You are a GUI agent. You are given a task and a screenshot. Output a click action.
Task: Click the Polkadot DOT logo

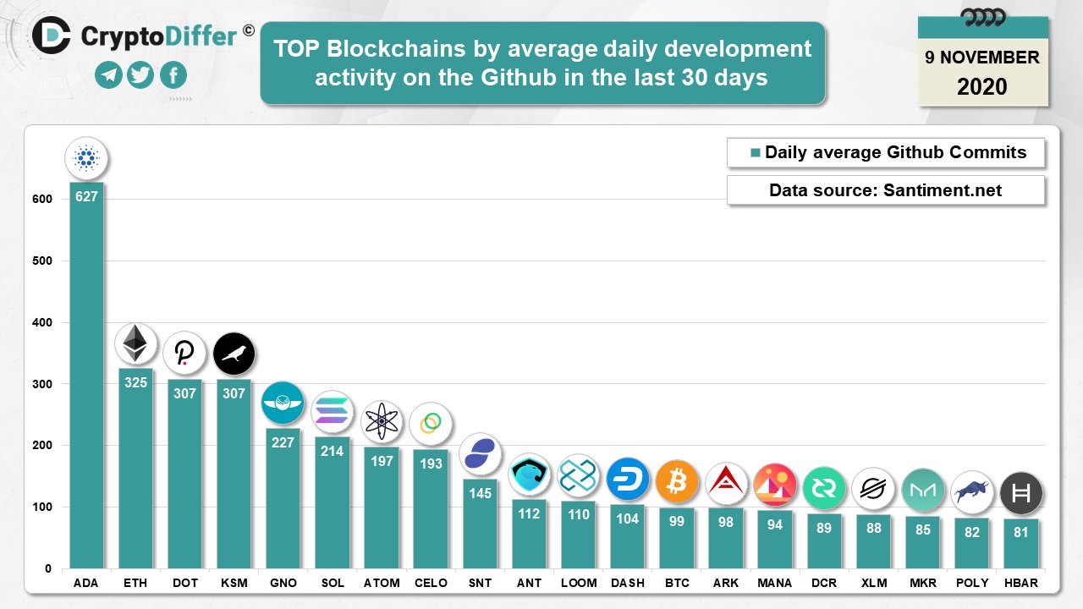(184, 354)
